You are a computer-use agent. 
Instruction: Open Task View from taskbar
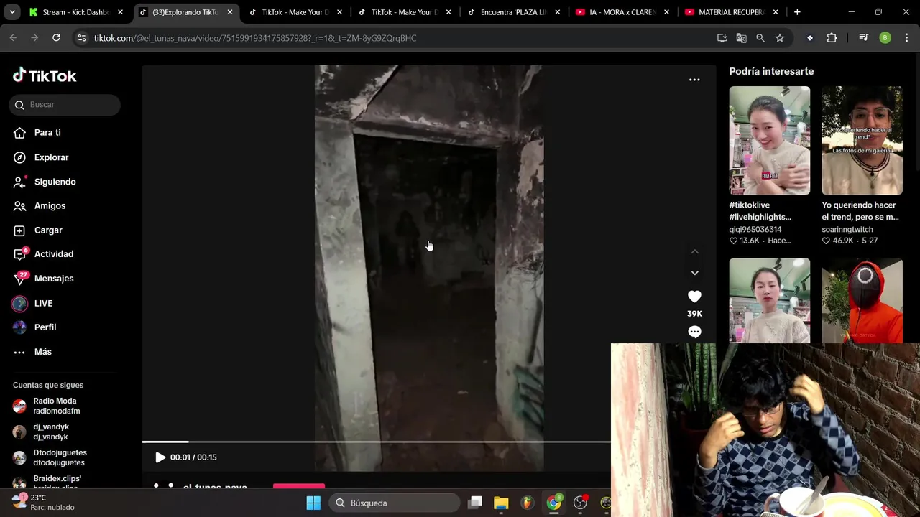475,503
